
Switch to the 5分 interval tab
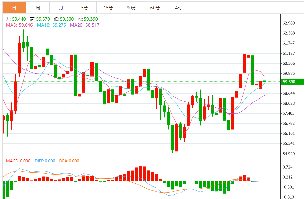click(x=84, y=7)
